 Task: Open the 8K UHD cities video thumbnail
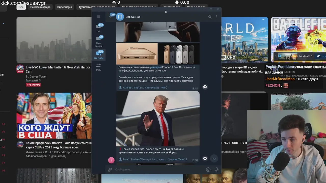[244, 40]
